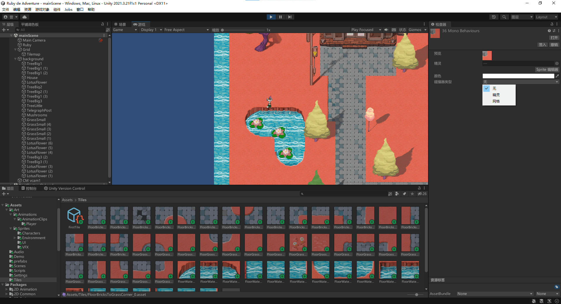Viewport: 561px width, 304px height.
Task: Open the Free Aspect resolution dropdown
Action: (x=186, y=30)
